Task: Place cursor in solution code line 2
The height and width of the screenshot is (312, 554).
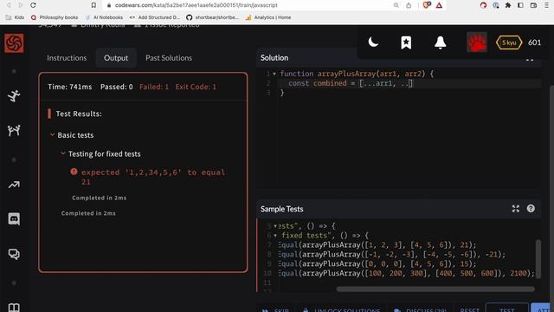Action: (409, 83)
